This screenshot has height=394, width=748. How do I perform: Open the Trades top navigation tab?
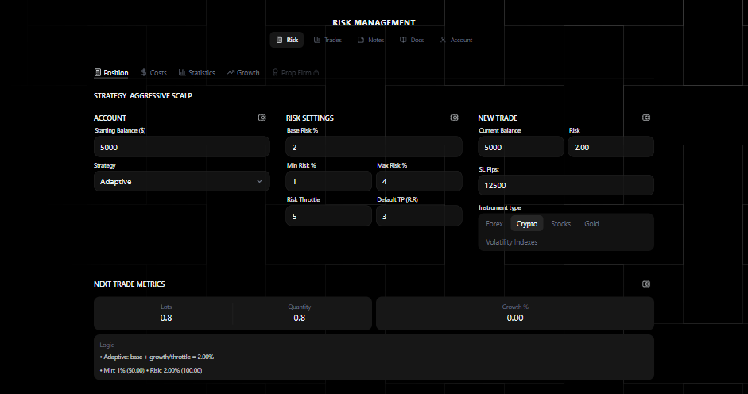tap(327, 40)
